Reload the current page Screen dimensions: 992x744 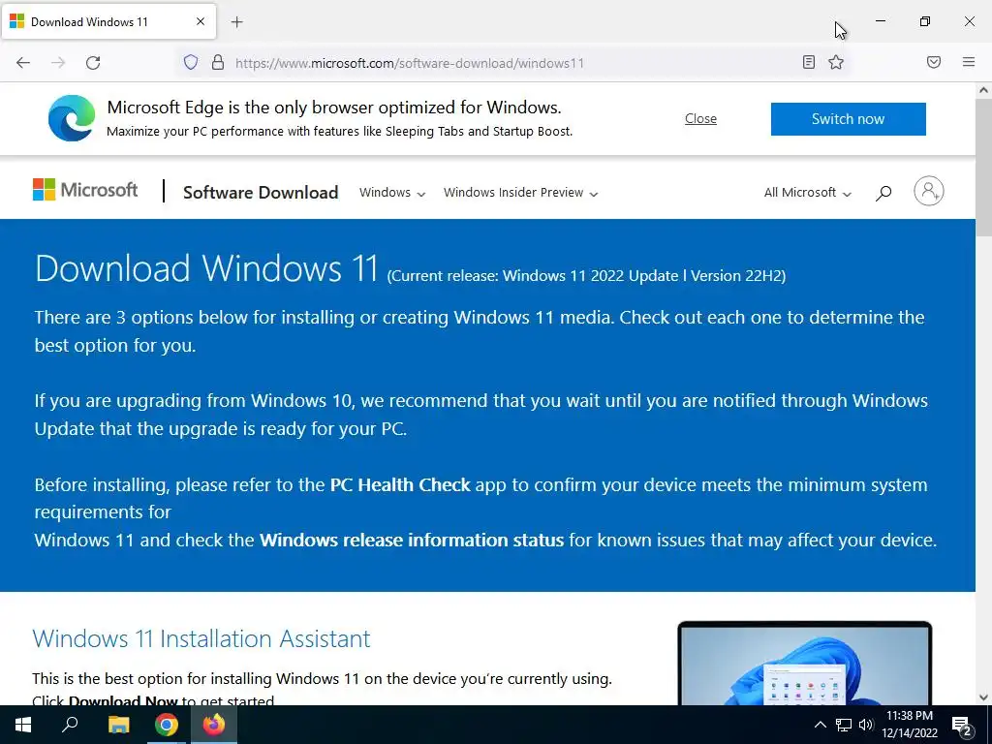coord(93,63)
